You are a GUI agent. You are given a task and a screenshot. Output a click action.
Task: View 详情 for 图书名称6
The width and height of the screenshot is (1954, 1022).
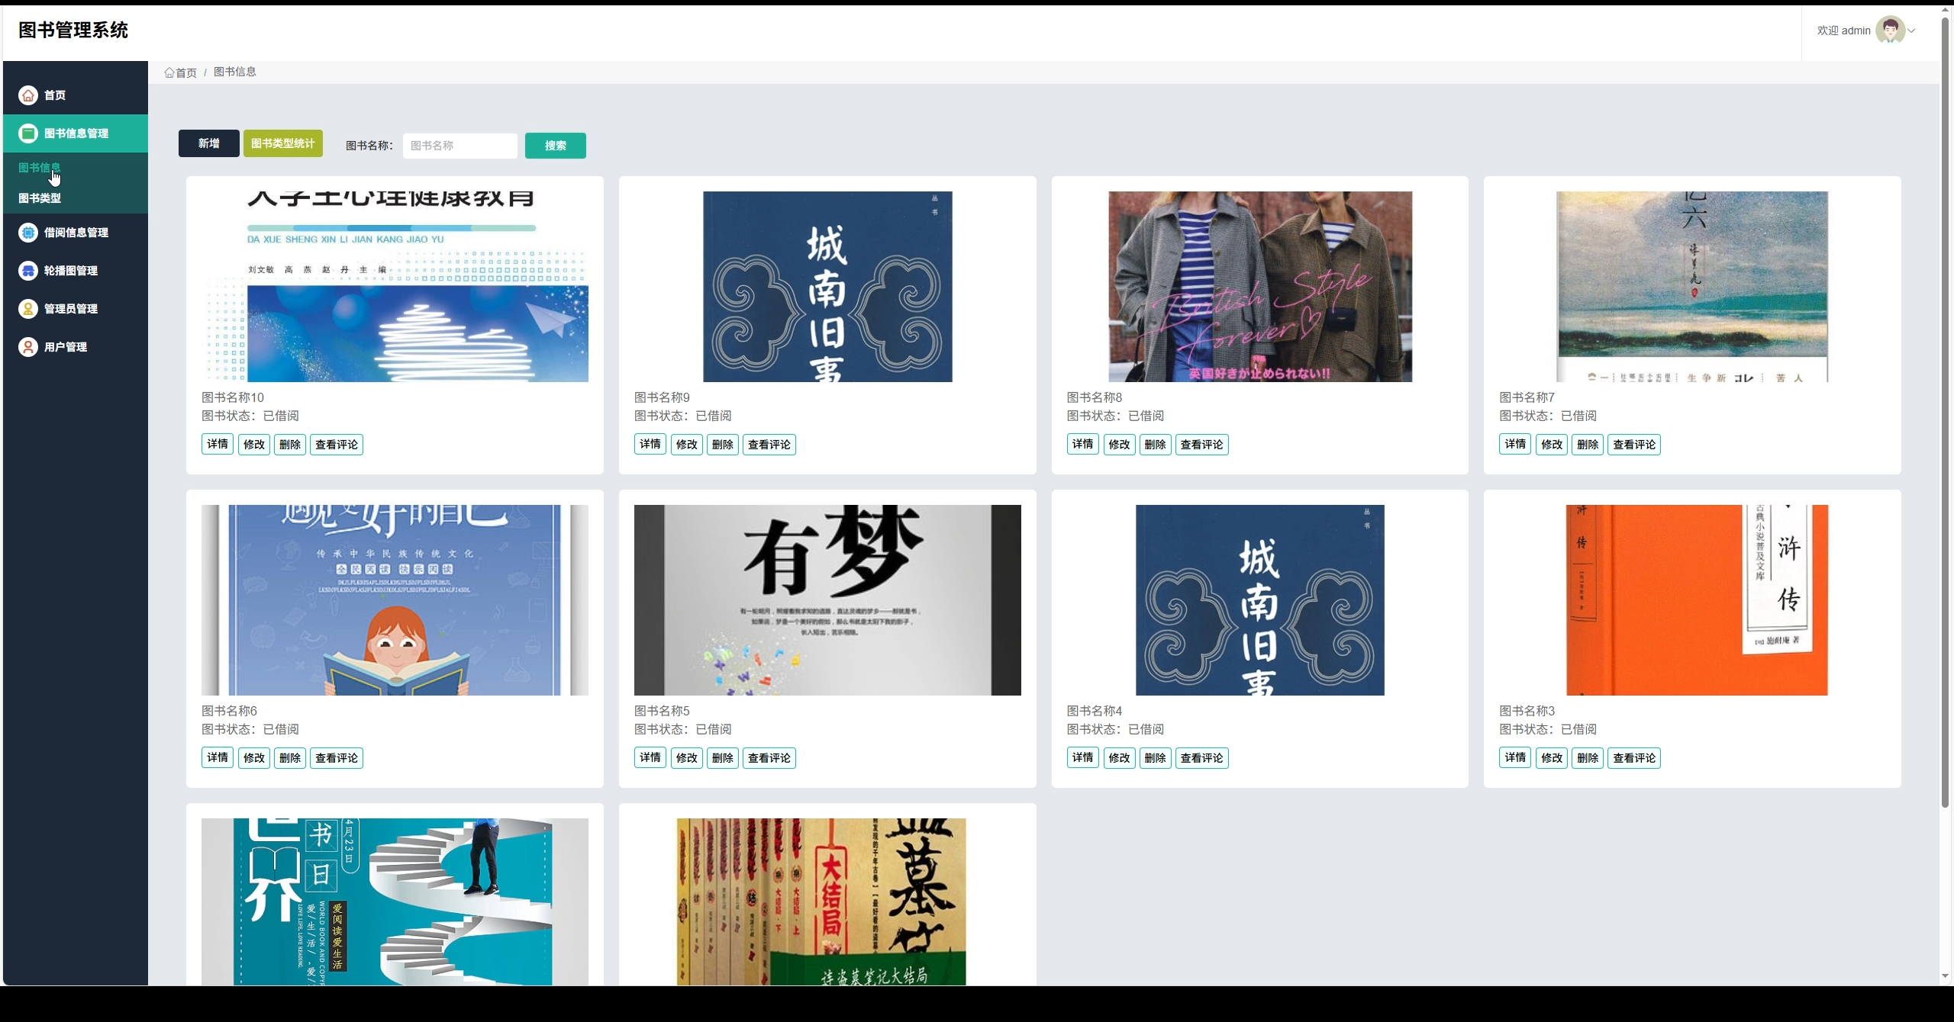218,757
